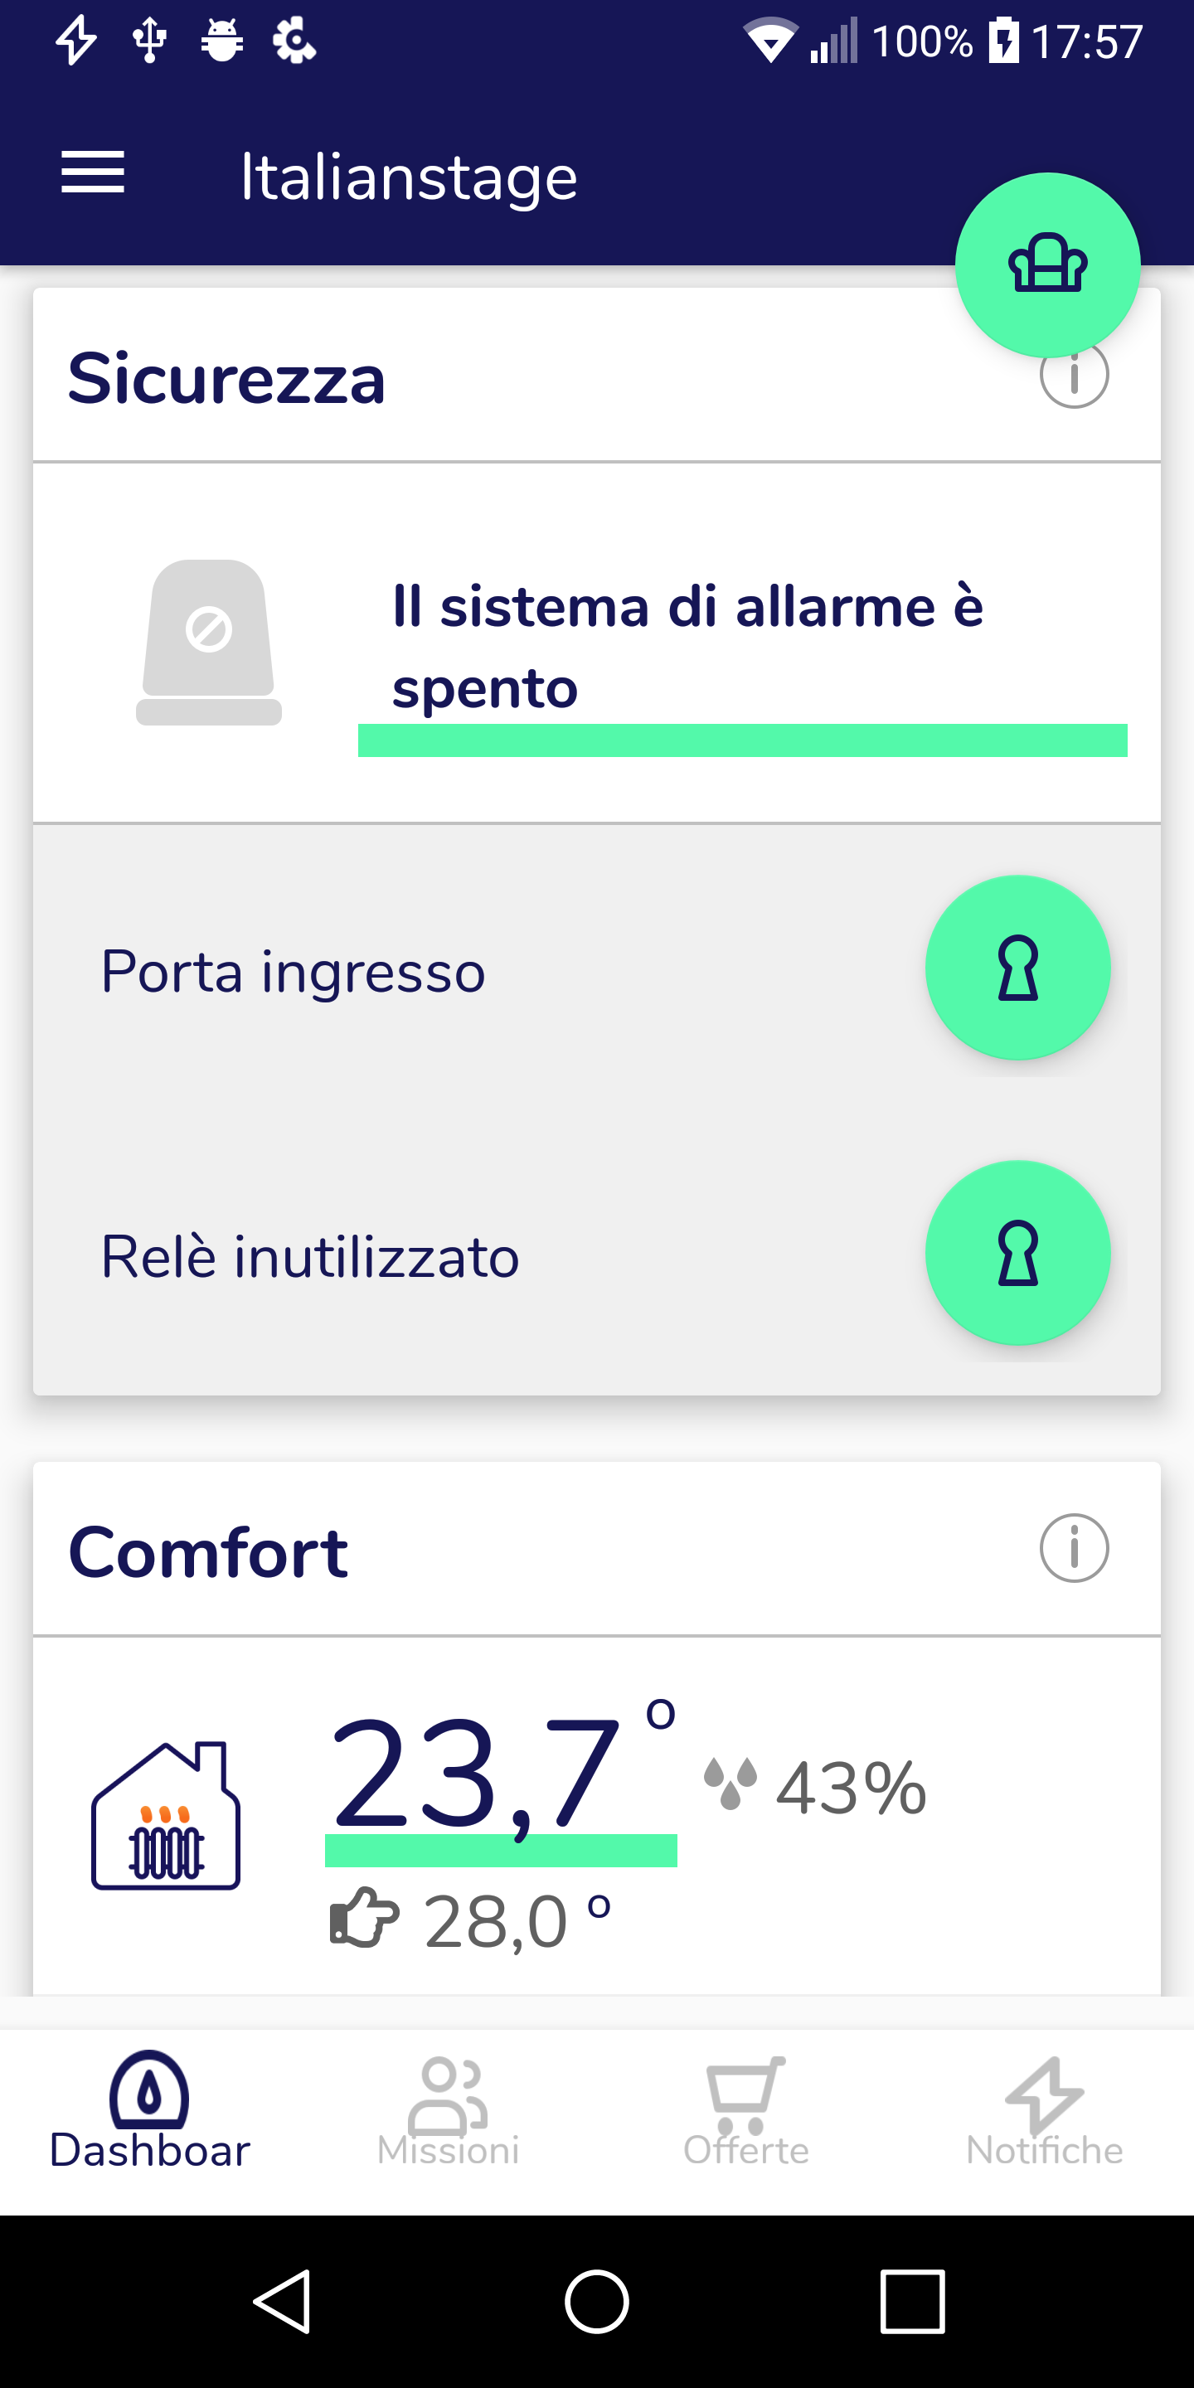Toggle the Relè inutilizzato lock button
The width and height of the screenshot is (1194, 2388).
coord(1017,1252)
